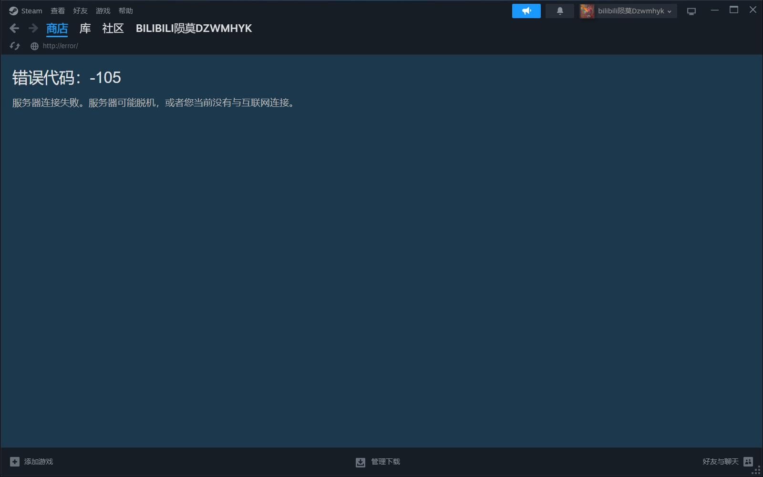Reload the page with refresh icon
The height and width of the screenshot is (477, 763).
pos(15,46)
